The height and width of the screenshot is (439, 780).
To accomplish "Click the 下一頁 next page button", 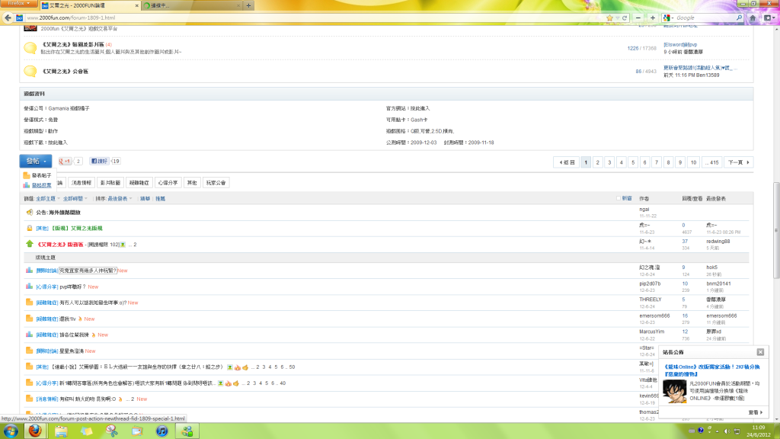I will (x=737, y=162).
